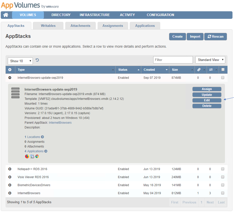Viewport: 234px width, 212px height.
Task: Click the expand-all plus icon in table header
Action: [10, 70]
